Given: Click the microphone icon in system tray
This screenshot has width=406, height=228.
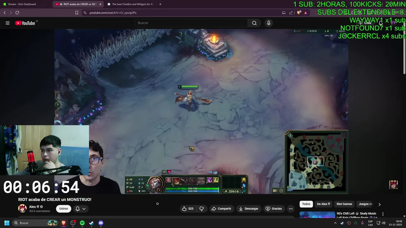Looking at the screenshot, I should pyautogui.click(x=362, y=223).
